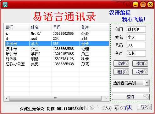Click the number cell 234

pos(56,39)
